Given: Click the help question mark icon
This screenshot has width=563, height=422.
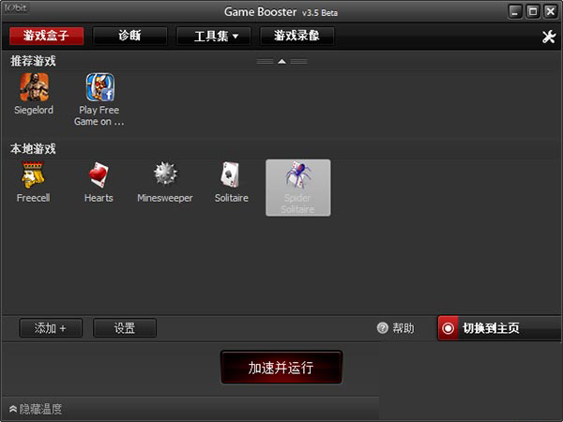Looking at the screenshot, I should [x=383, y=328].
